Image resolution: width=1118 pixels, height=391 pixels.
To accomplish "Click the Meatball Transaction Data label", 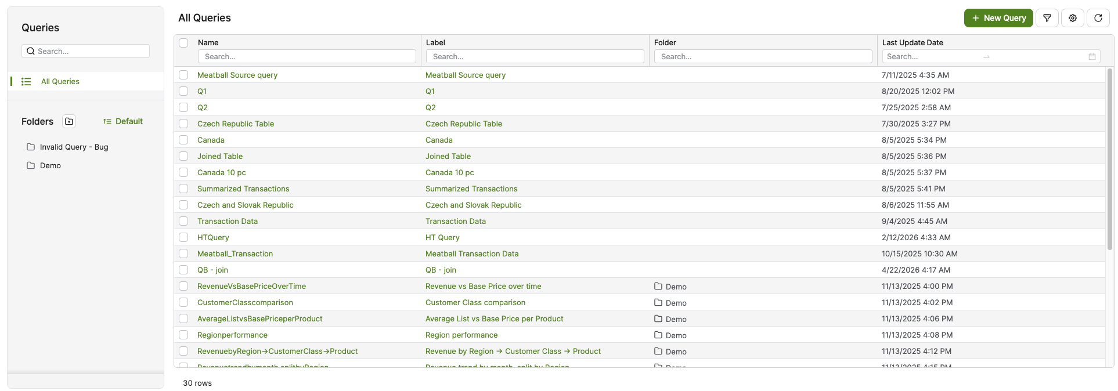I will 472,254.
